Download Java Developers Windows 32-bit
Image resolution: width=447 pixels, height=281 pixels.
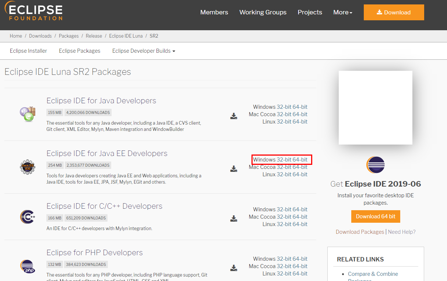point(284,107)
